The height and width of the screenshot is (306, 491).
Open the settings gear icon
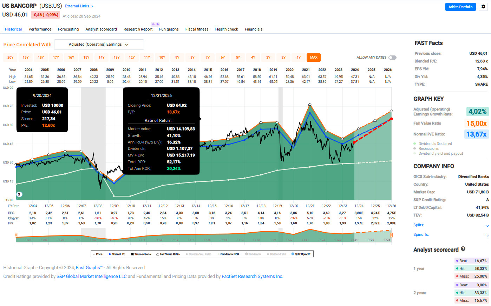(x=483, y=7)
